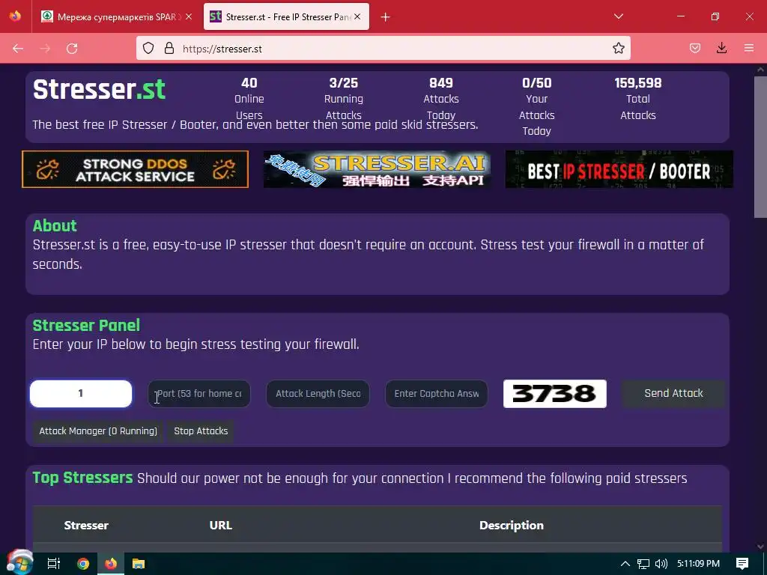
Task: Open File Explorer from the taskbar
Action: [x=139, y=564]
